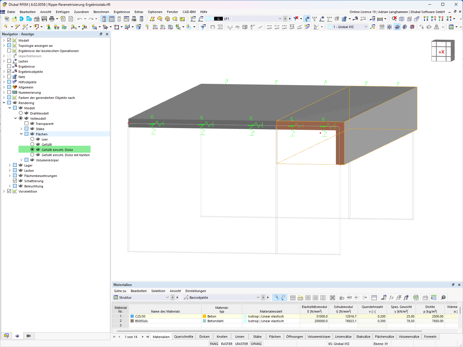Switch to the Querschnitte tab
The width and height of the screenshot is (463, 347).
pos(183,337)
